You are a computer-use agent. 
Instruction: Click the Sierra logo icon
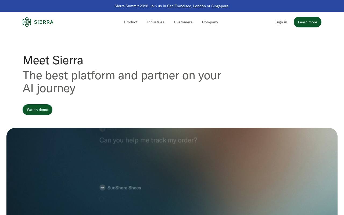27,22
